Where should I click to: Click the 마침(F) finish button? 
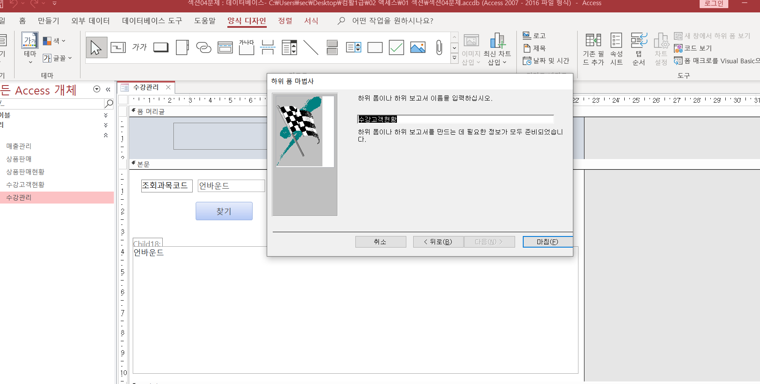point(547,242)
